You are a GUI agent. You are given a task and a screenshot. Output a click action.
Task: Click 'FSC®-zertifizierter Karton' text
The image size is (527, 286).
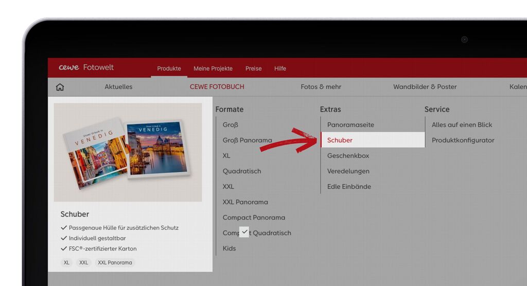102,248
